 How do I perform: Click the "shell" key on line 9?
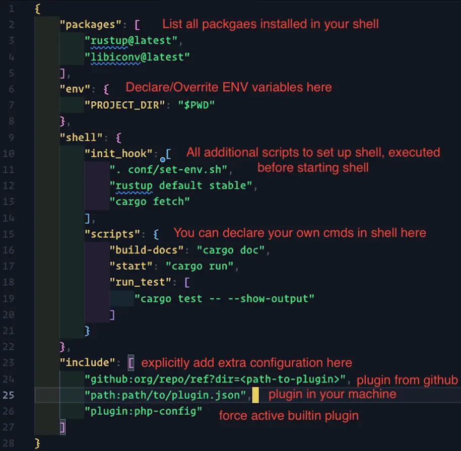[81, 137]
